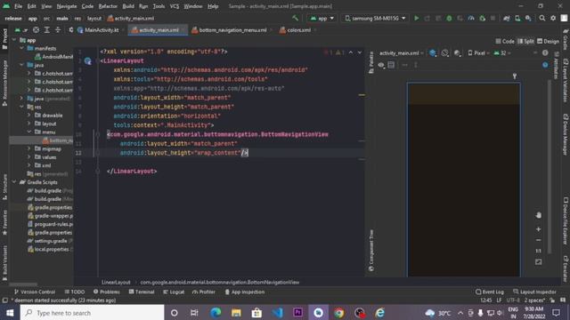Viewport: 570px width, 320px height.
Task: Click the Search Everywhere magnifier icon
Action: (542, 18)
